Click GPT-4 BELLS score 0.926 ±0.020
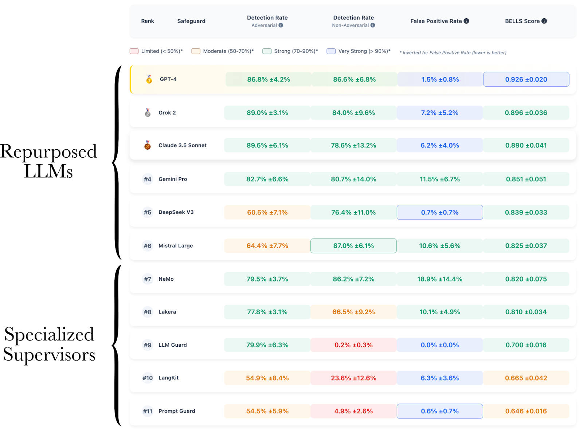The height and width of the screenshot is (429, 583). 526,79
